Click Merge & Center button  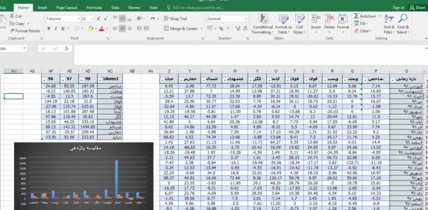[x=181, y=28]
